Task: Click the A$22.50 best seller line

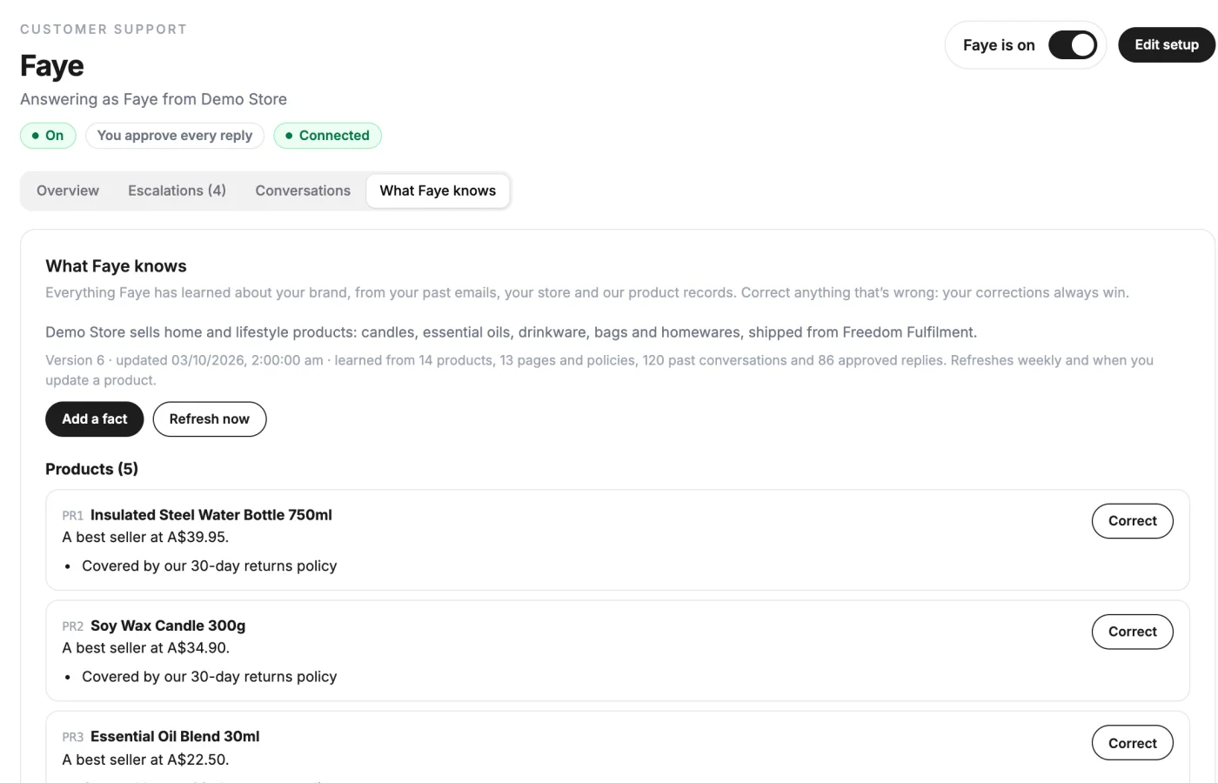Action: point(145,760)
